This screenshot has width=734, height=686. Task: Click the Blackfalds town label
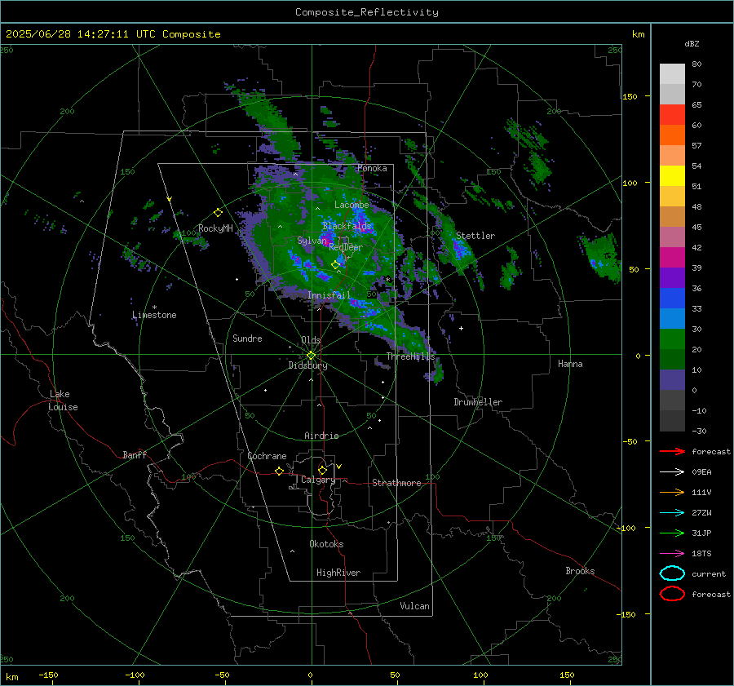point(347,226)
